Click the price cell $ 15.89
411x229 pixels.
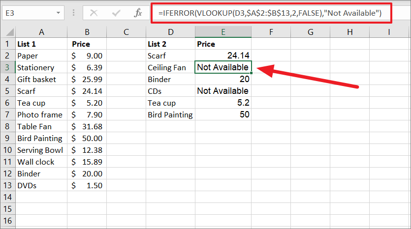pyautogui.click(x=87, y=162)
